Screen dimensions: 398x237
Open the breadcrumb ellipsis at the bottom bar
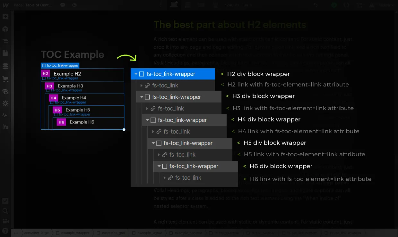pos(16,233)
